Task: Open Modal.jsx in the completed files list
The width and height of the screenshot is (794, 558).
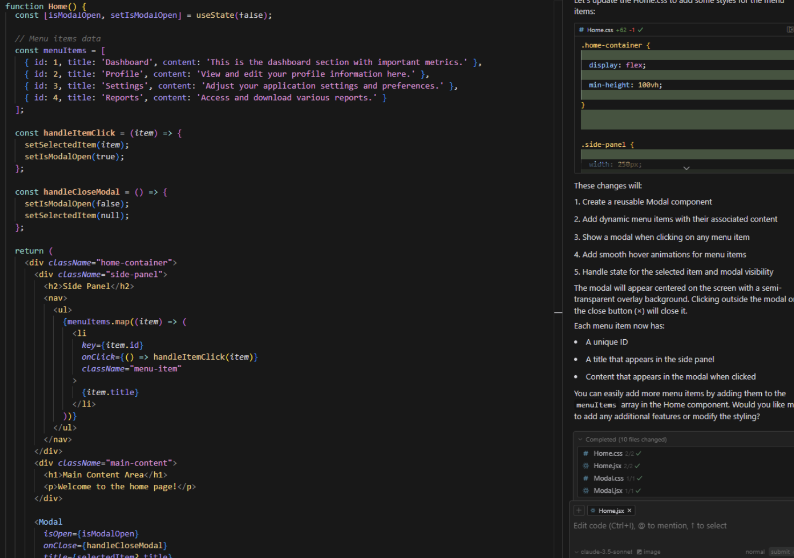Action: pos(608,491)
